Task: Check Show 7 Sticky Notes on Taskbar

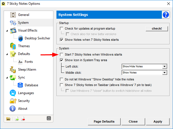Action: pyautogui.click(x=61, y=85)
